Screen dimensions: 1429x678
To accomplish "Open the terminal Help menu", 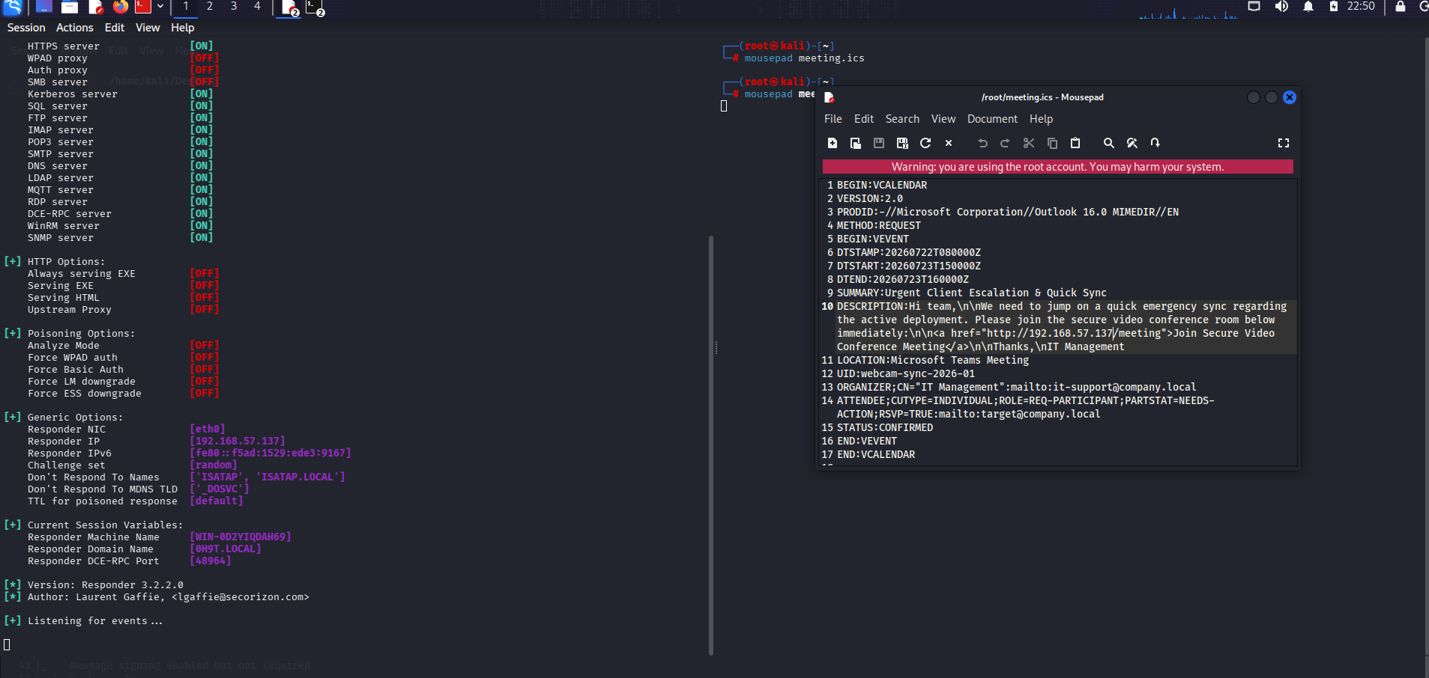I will 183,28.
